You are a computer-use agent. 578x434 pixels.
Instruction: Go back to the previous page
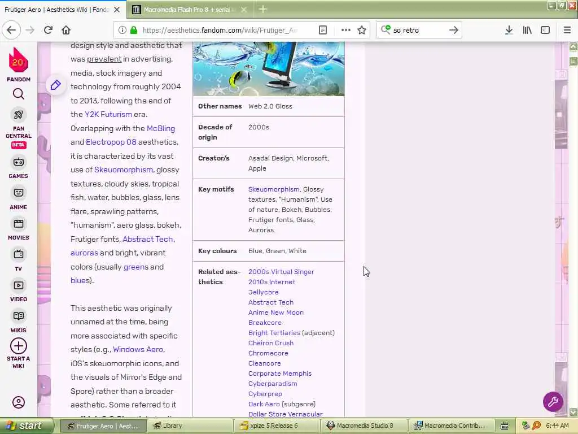click(11, 30)
